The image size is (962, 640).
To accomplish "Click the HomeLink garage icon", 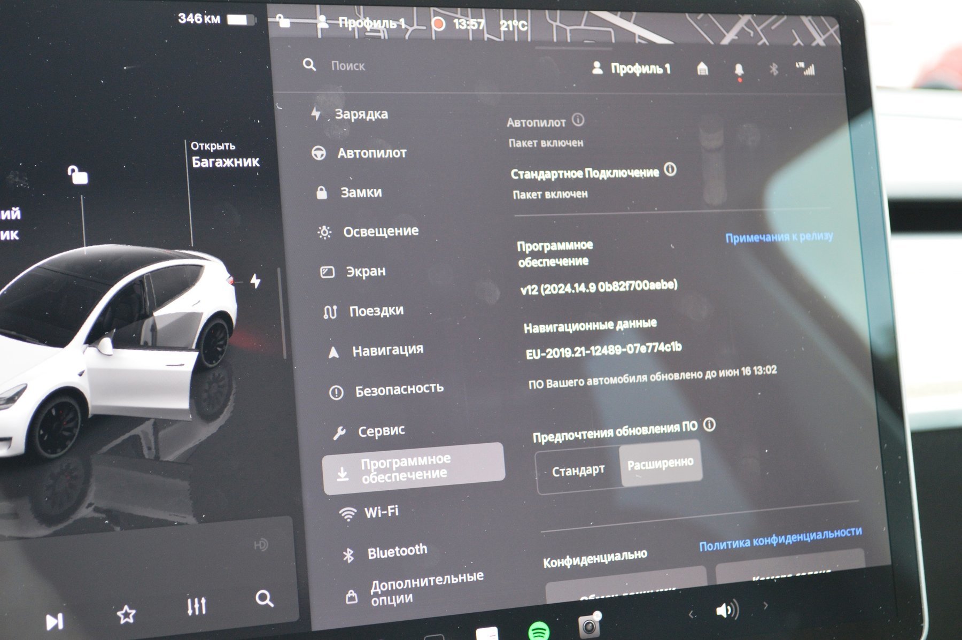I will pyautogui.click(x=703, y=69).
